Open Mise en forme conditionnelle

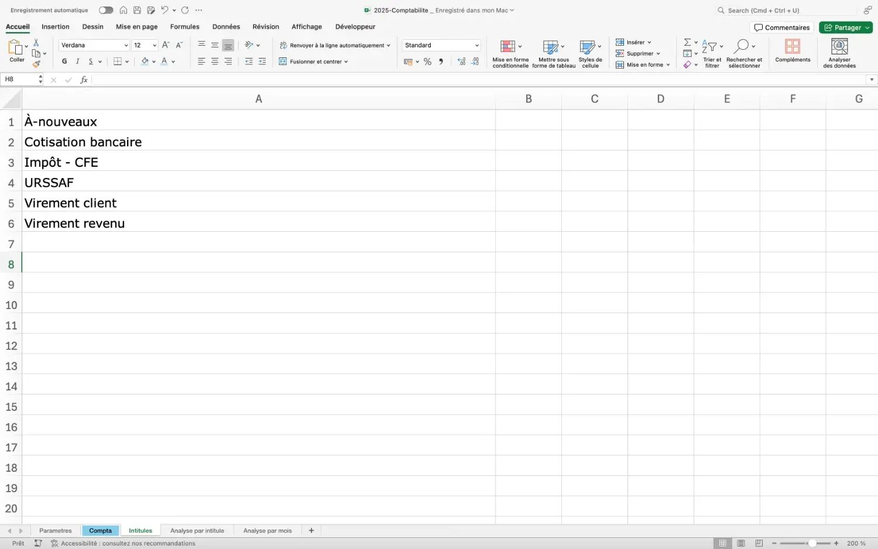[x=510, y=54]
